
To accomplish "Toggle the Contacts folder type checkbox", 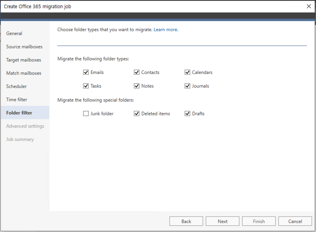I will click(x=137, y=72).
